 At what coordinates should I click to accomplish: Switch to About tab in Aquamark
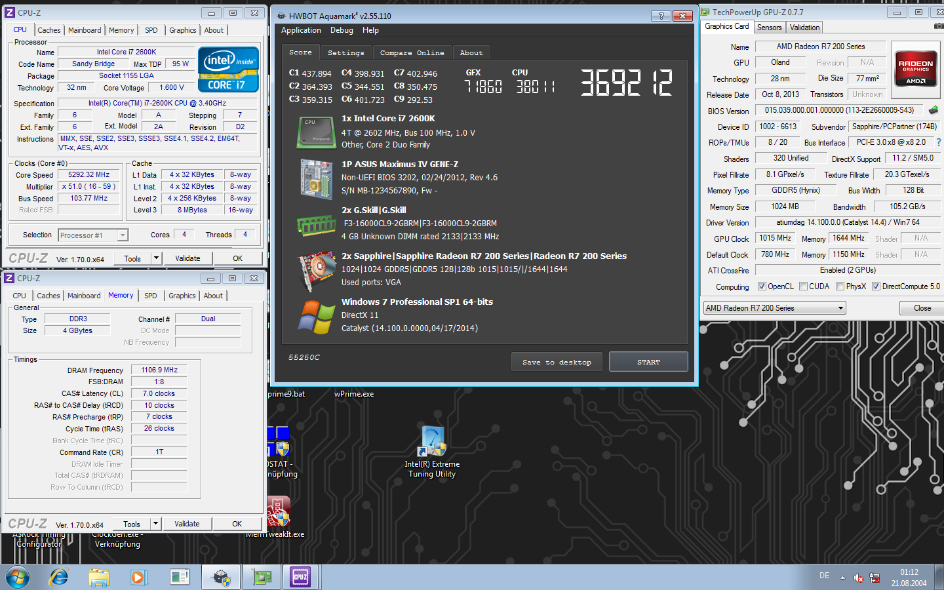(471, 53)
